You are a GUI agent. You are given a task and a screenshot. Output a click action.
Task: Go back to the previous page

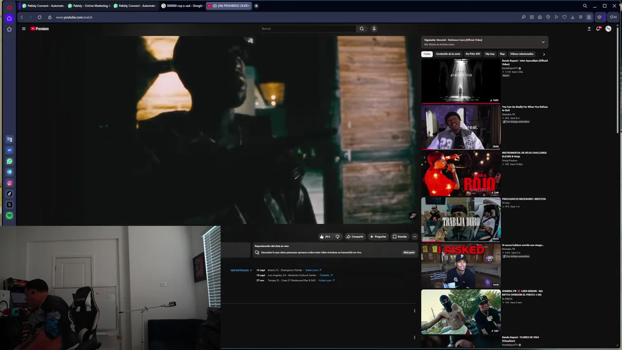pyautogui.click(x=21, y=17)
